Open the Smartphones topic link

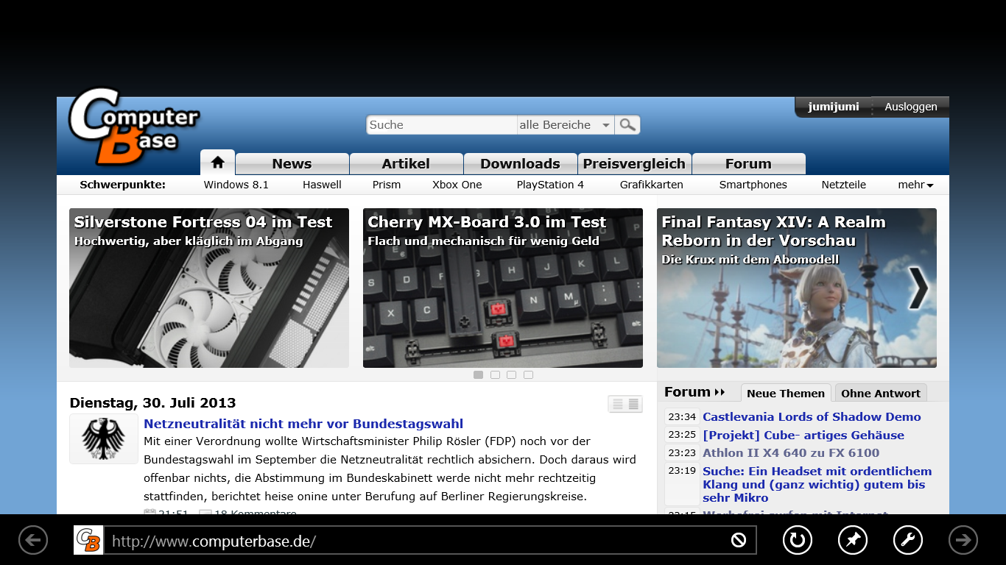(753, 185)
